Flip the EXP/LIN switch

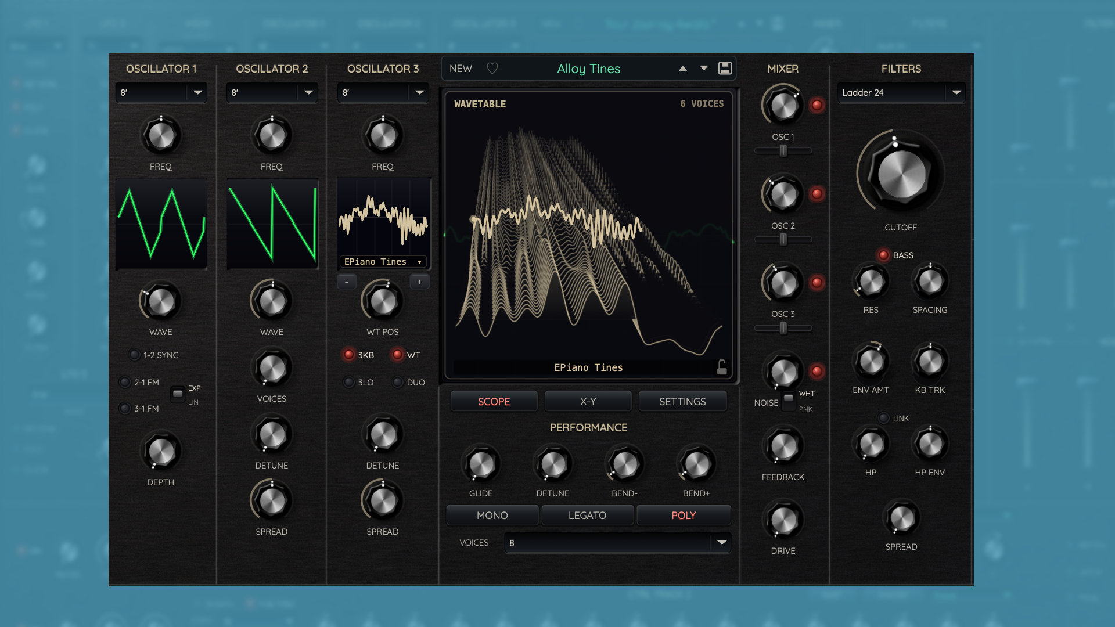click(178, 395)
